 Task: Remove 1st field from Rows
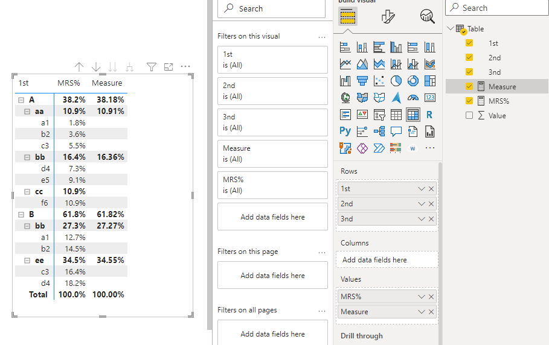431,189
